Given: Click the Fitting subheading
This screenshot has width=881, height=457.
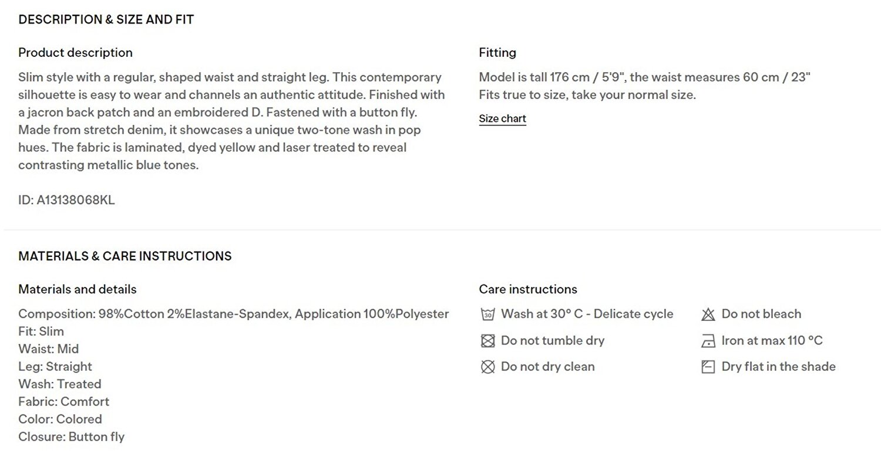Looking at the screenshot, I should pyautogui.click(x=497, y=53).
